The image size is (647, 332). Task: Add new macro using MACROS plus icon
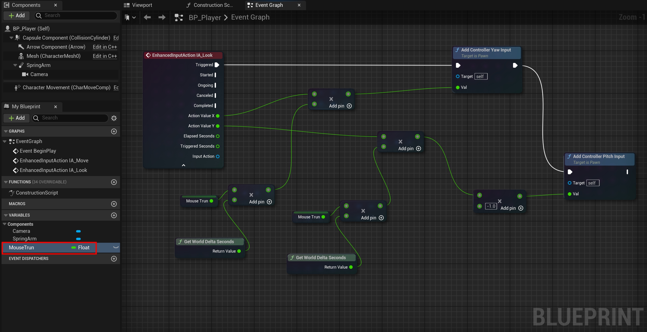tap(114, 204)
